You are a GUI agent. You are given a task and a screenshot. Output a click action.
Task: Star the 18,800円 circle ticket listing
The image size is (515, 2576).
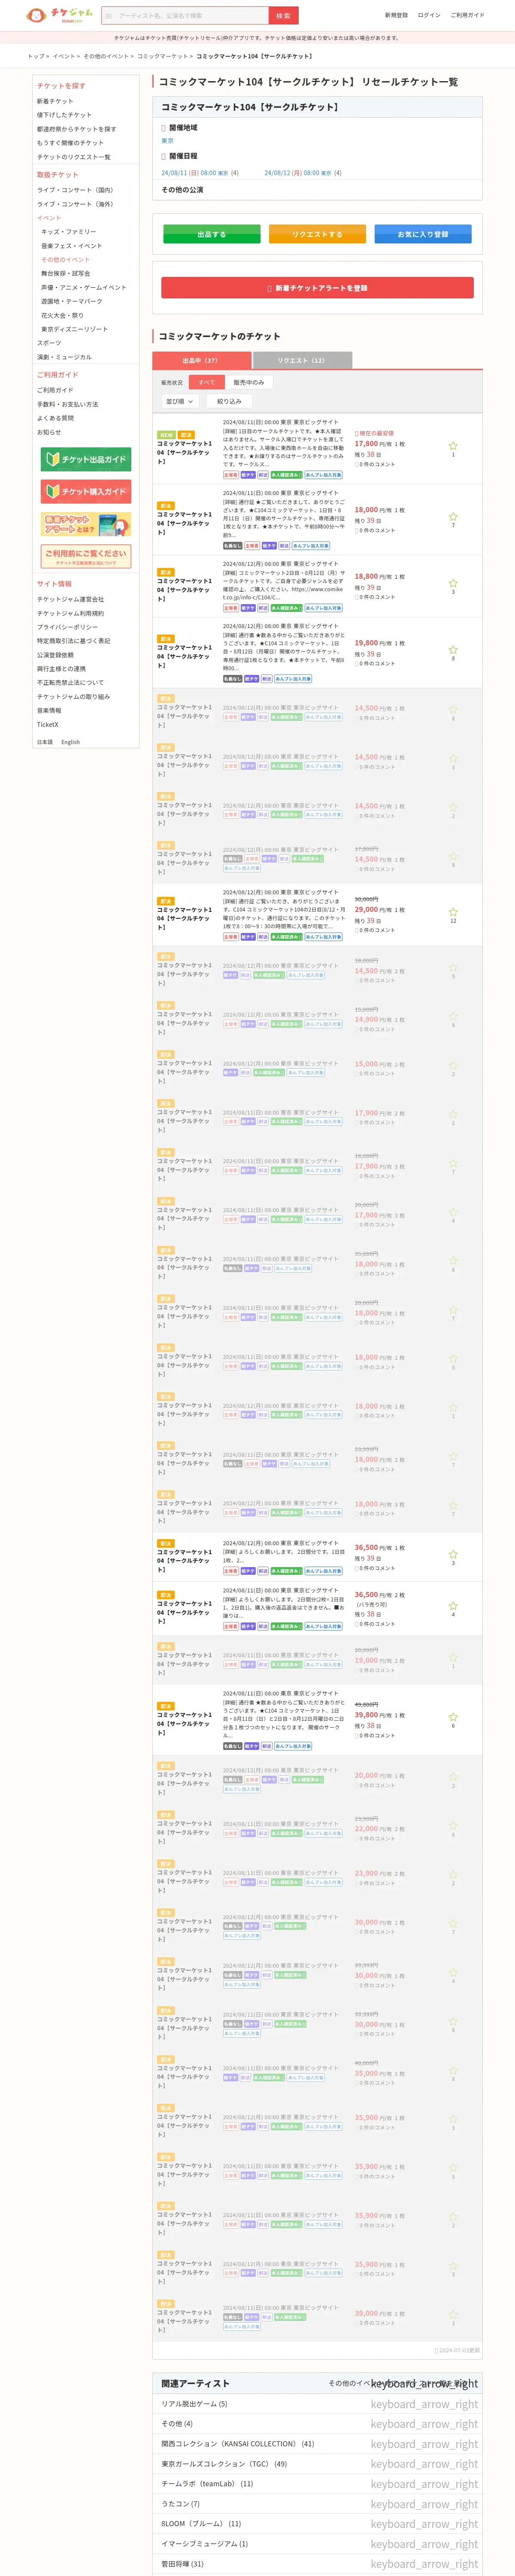point(453,583)
